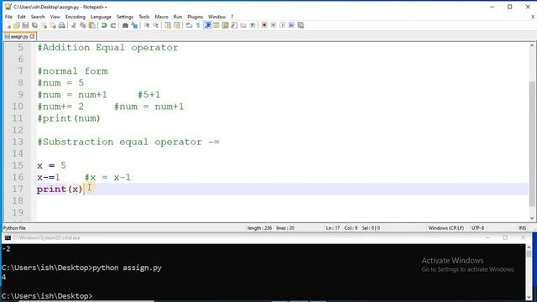Open the File menu
Viewport: 537px width, 302px height.
pos(8,17)
